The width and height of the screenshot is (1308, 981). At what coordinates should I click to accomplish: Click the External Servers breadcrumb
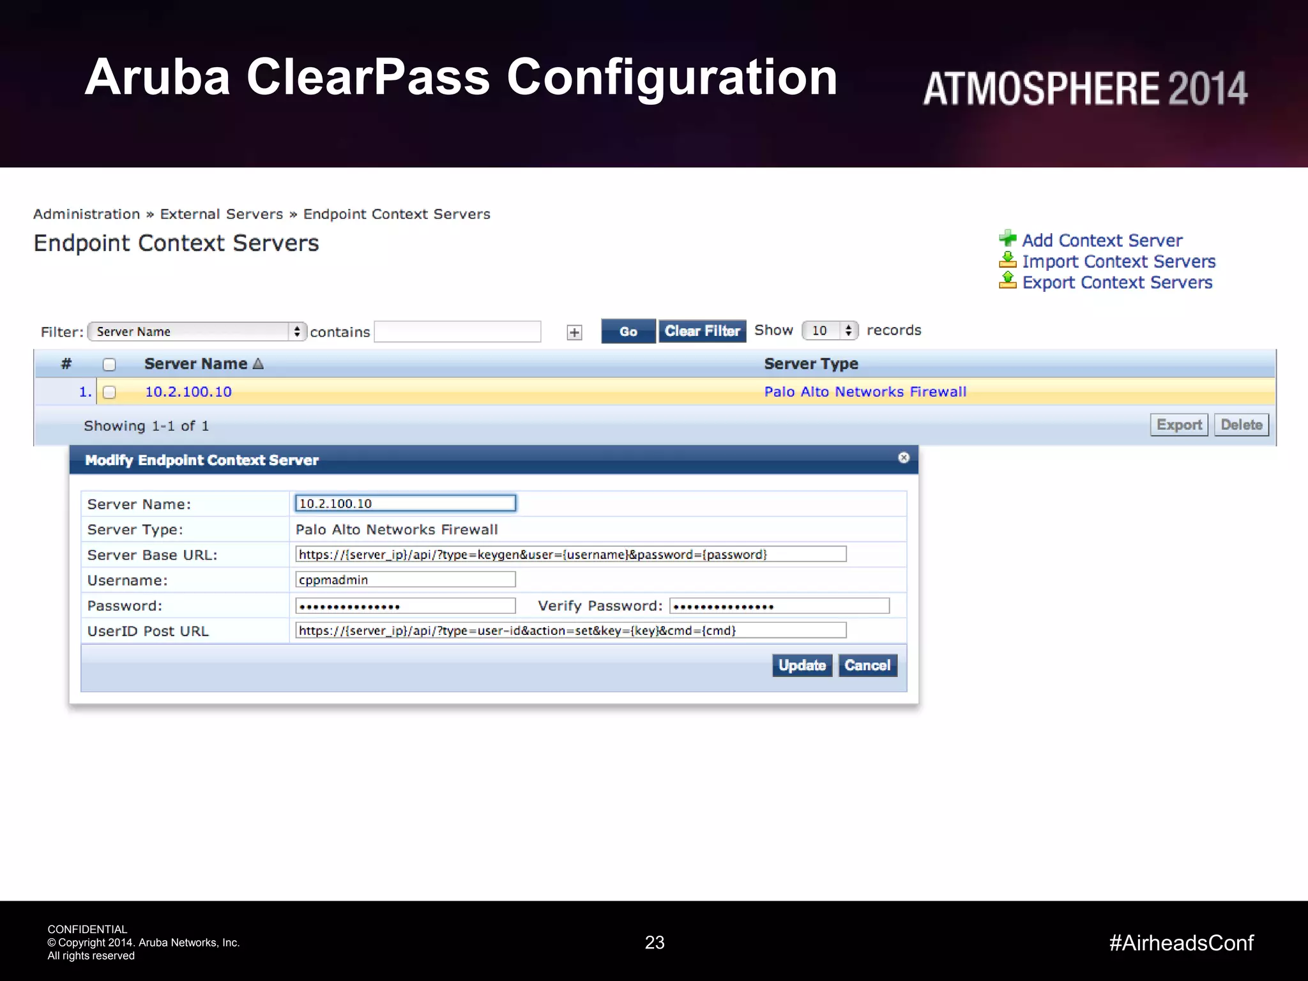(221, 214)
